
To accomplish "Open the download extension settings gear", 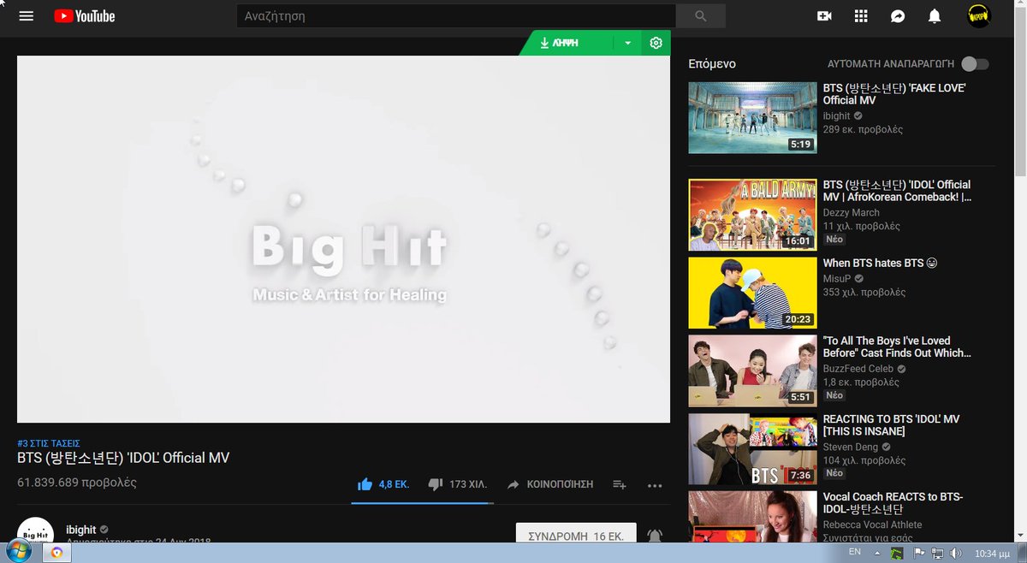I will [656, 43].
